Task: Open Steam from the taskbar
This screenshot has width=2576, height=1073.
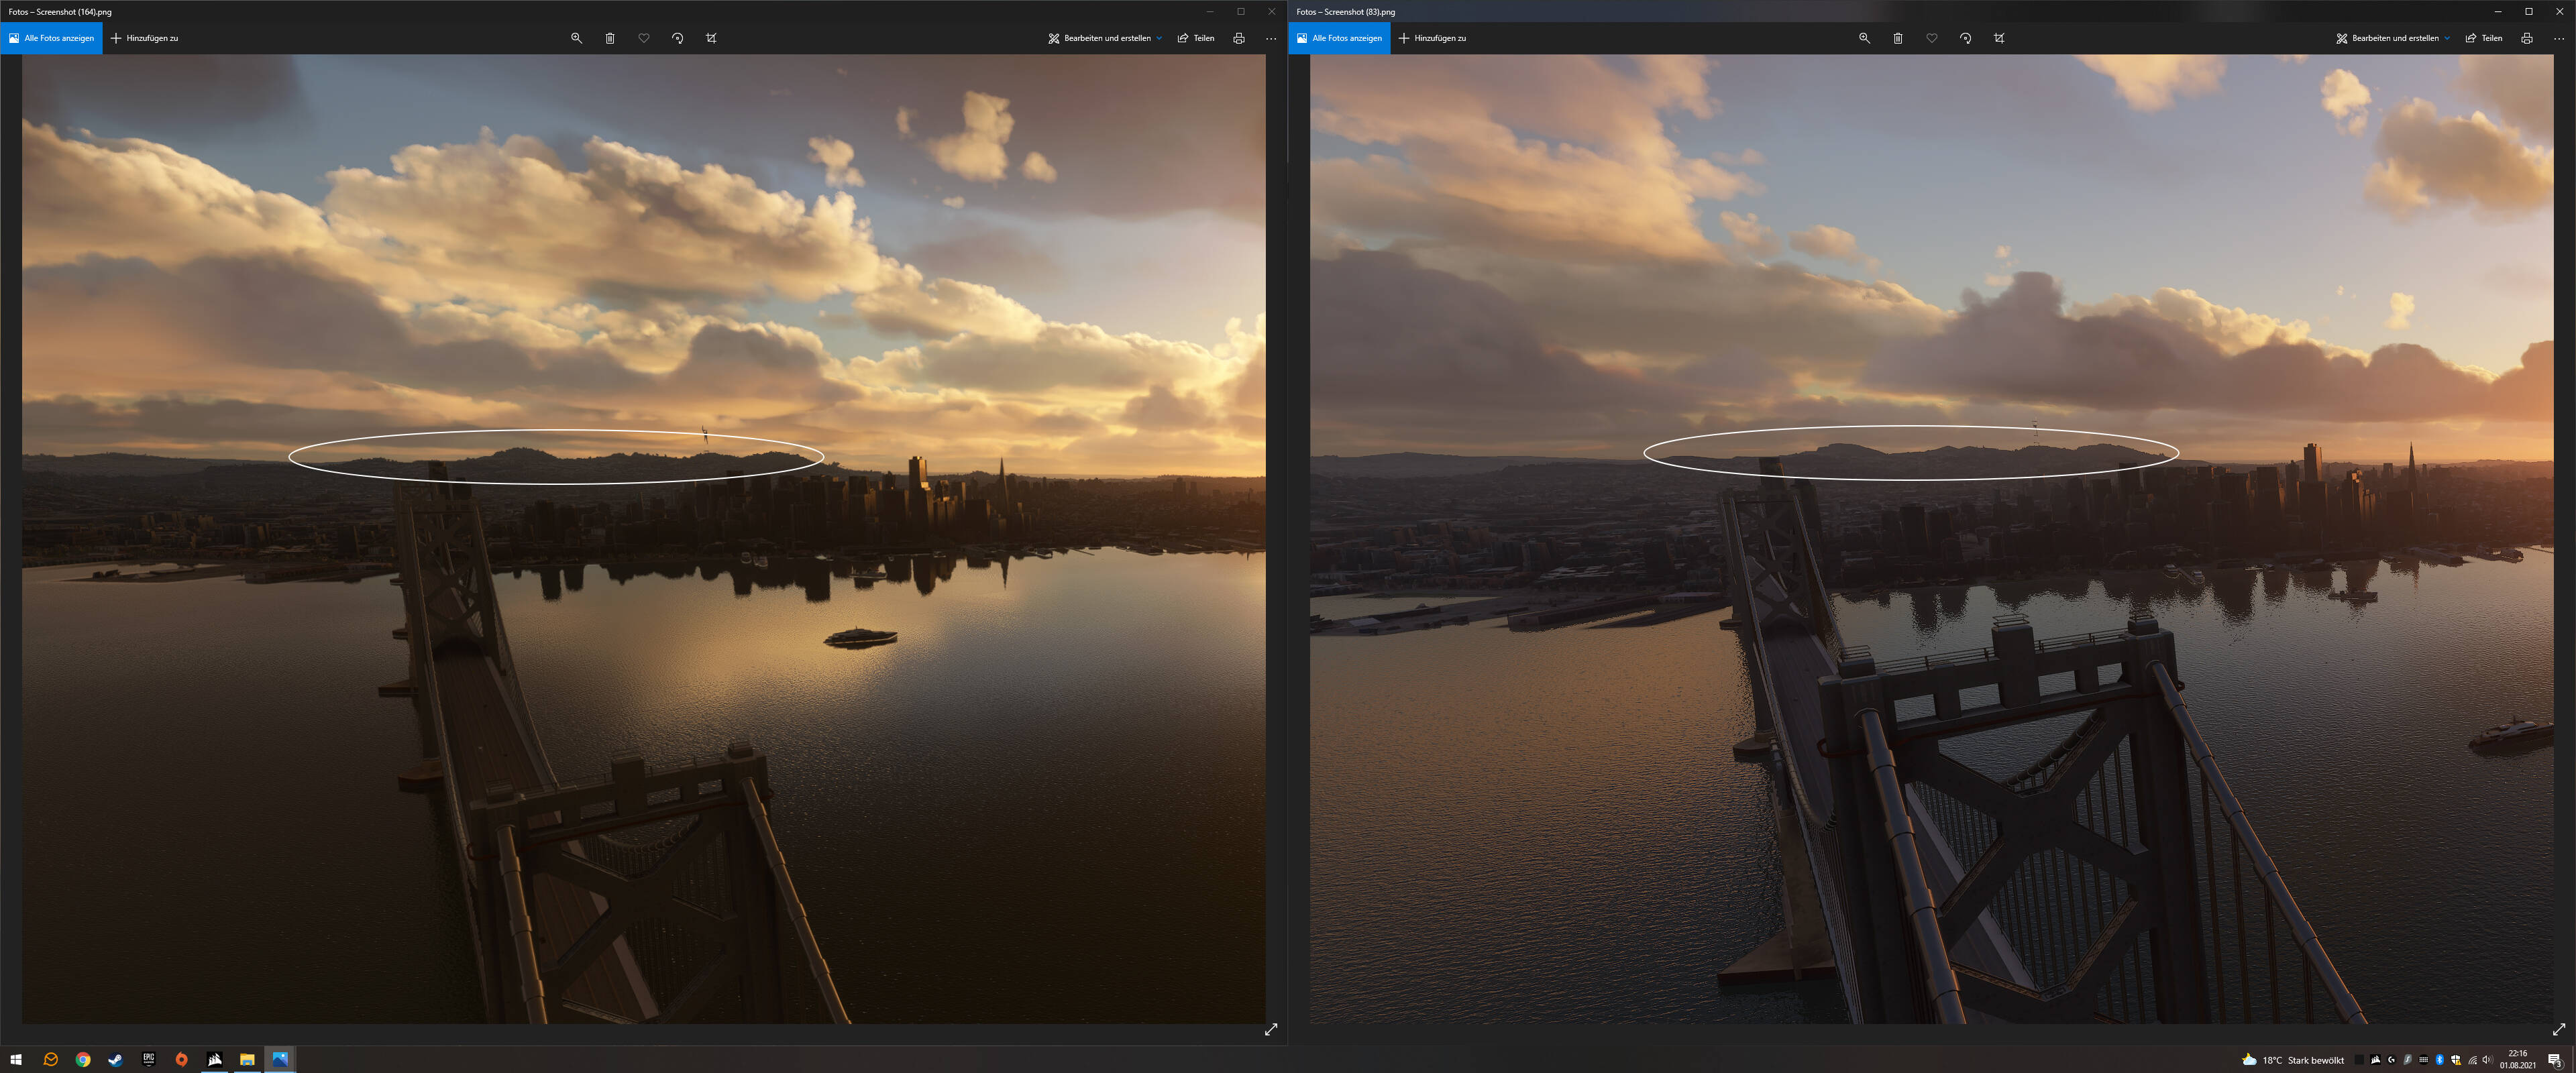Action: coord(116,1059)
